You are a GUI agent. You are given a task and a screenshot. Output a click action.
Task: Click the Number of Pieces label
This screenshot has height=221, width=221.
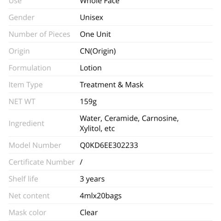click(x=40, y=34)
